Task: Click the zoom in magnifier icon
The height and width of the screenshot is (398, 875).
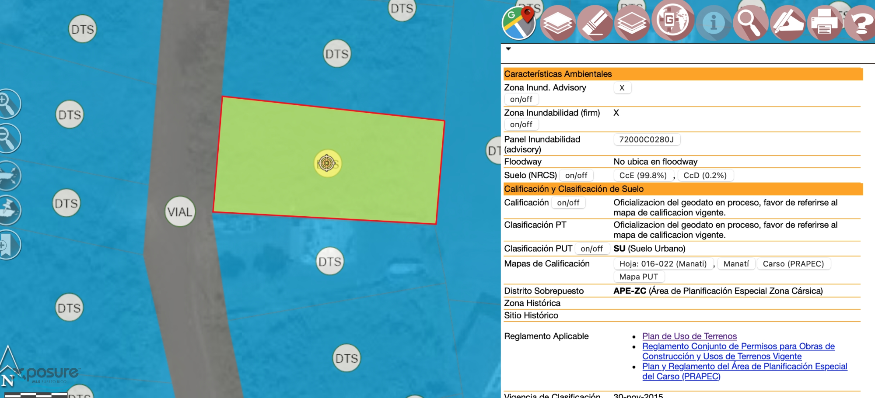Action: 8,104
